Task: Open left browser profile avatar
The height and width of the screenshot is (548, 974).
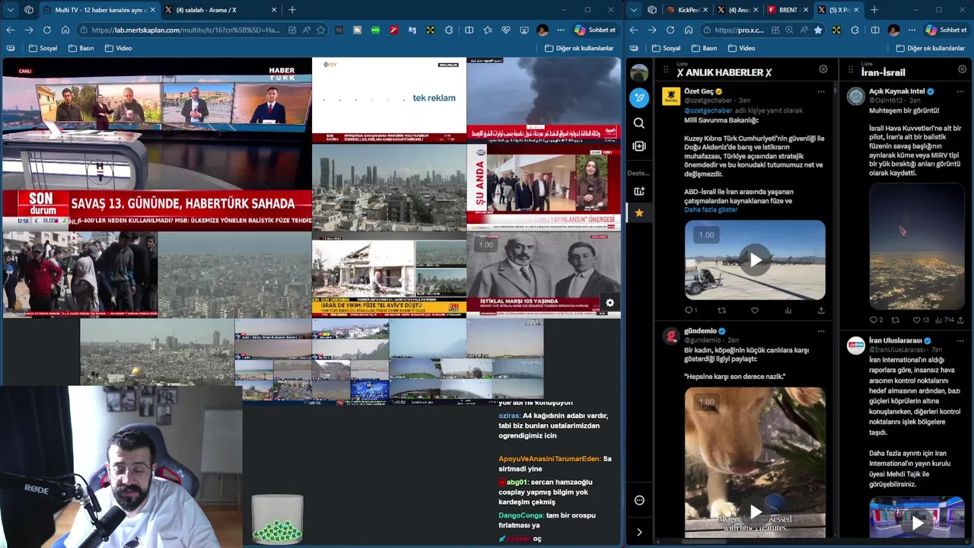Action: point(542,30)
